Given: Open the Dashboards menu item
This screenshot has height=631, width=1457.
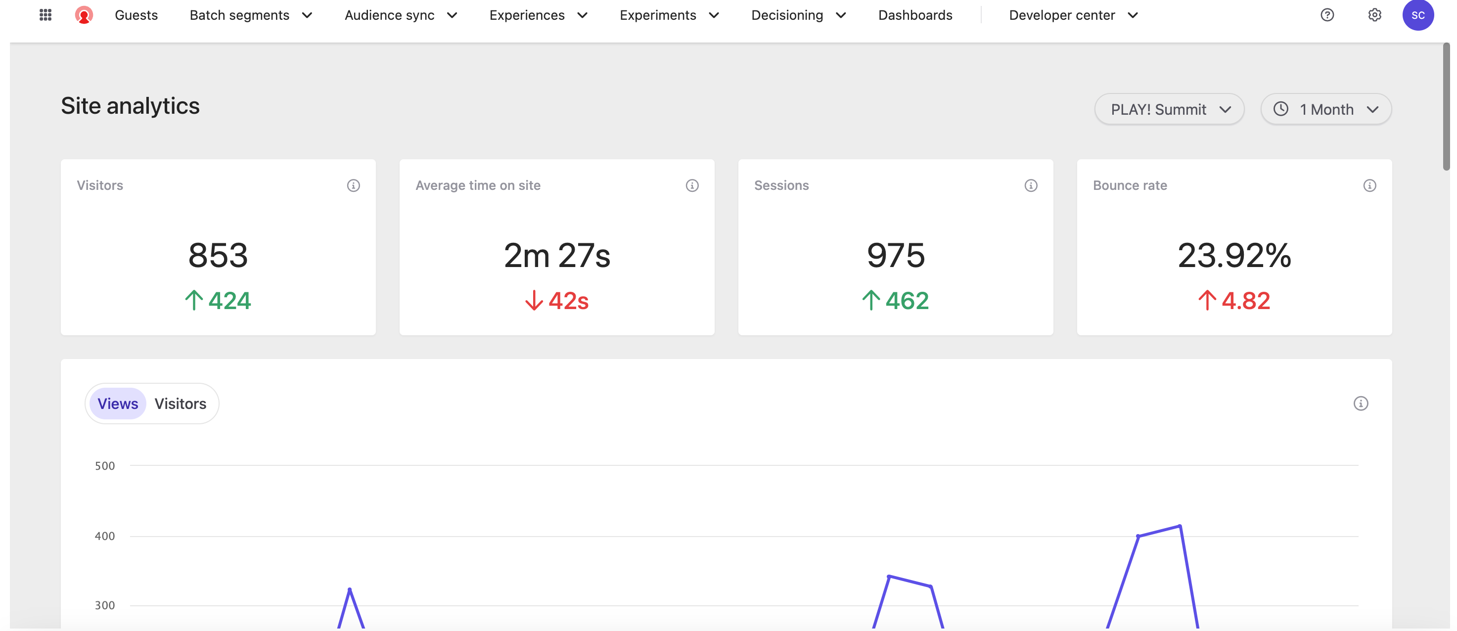Looking at the screenshot, I should [914, 15].
